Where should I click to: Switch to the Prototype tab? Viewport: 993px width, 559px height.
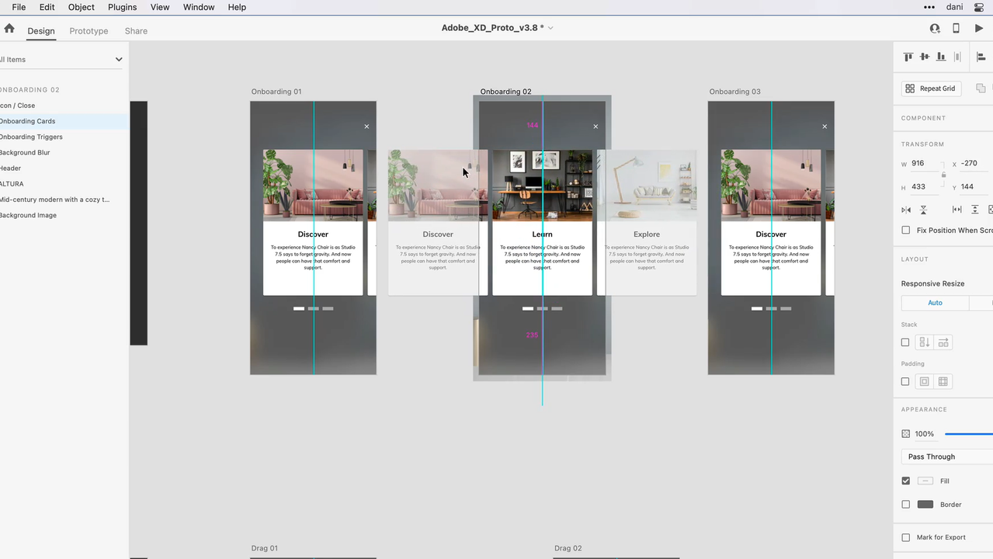point(89,31)
